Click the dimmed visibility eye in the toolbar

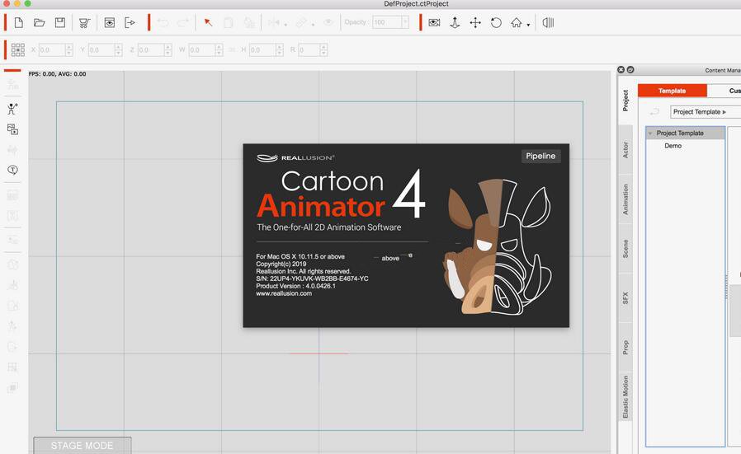(x=328, y=22)
